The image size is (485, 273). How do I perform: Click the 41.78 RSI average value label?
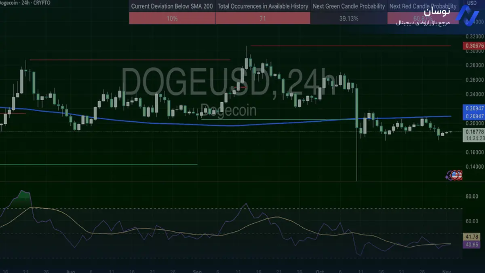pyautogui.click(x=471, y=237)
